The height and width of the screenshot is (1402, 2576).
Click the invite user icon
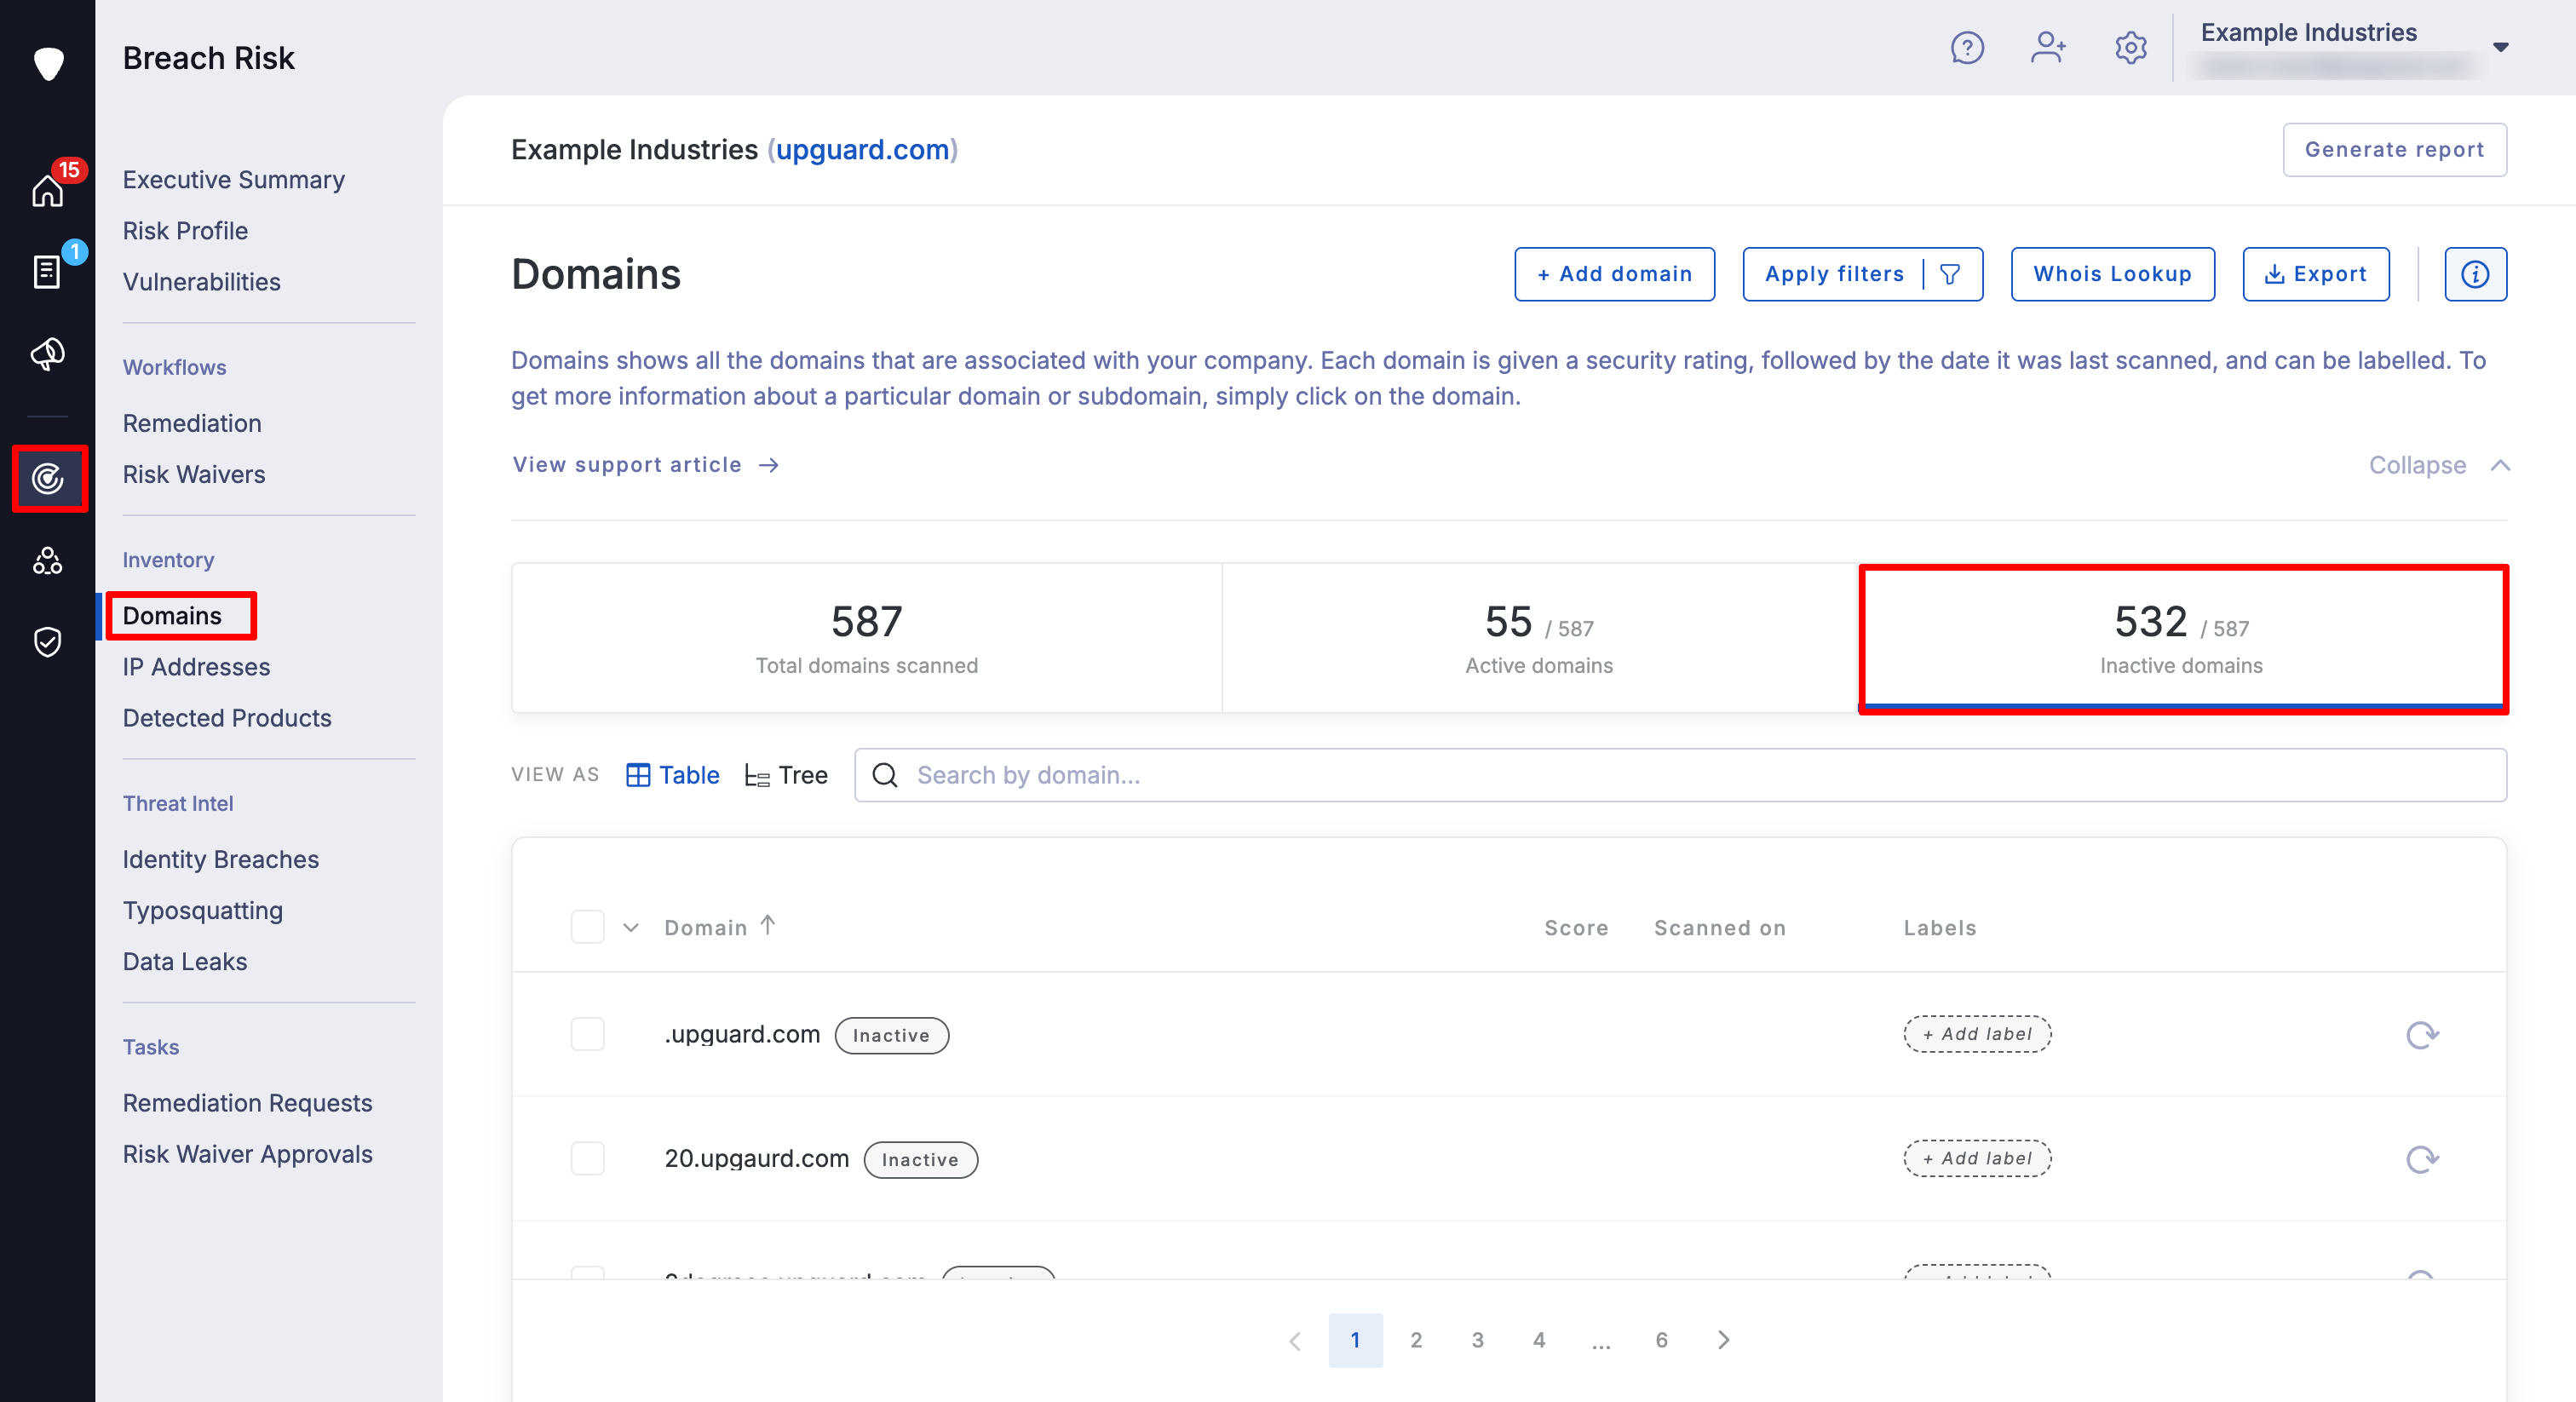pos(2047,48)
